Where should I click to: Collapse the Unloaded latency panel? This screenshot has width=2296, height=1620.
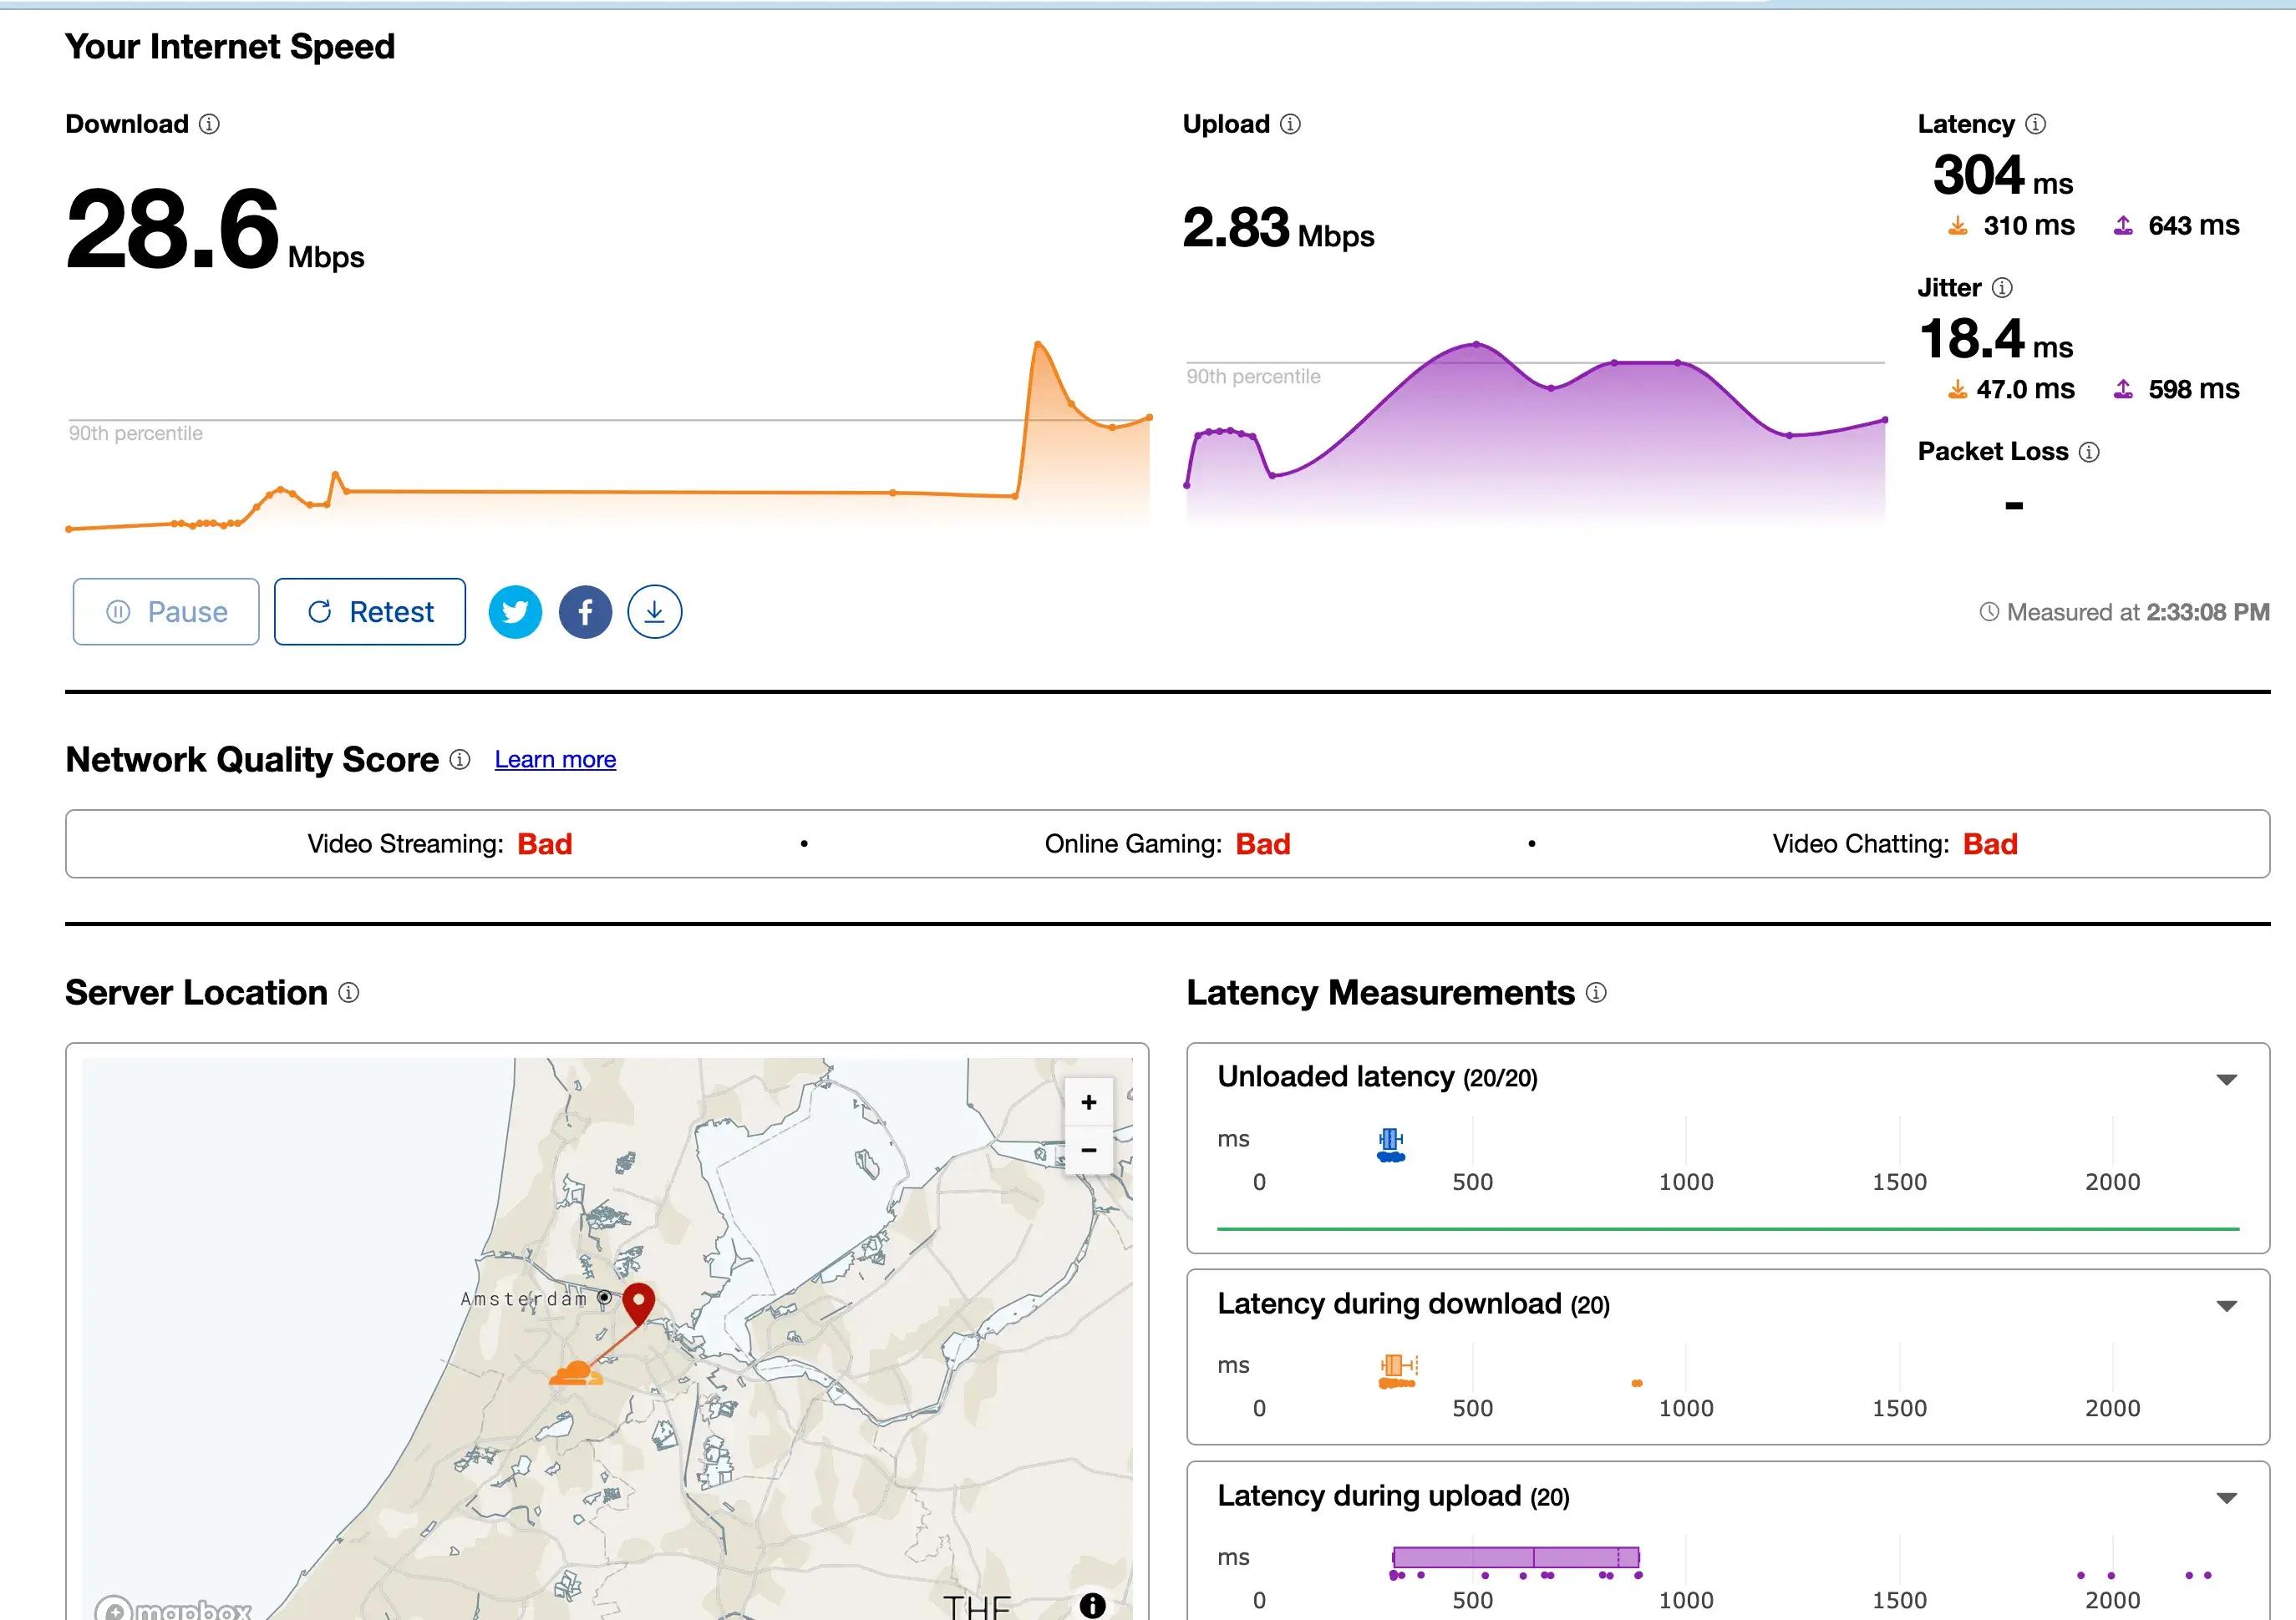click(2226, 1080)
